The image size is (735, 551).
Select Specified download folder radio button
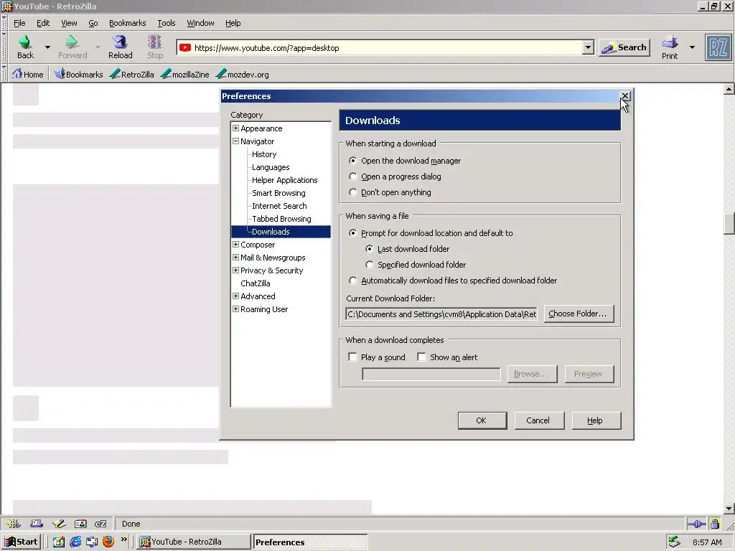[370, 265]
